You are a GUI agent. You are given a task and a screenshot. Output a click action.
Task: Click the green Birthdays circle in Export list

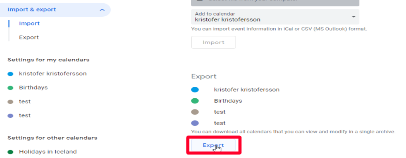coord(195,101)
